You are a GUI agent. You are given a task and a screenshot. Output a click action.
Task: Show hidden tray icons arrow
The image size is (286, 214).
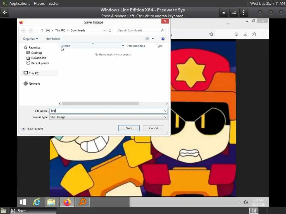tap(240, 202)
